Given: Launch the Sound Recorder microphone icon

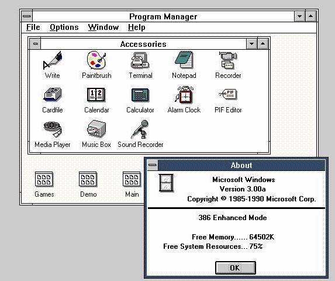Looking at the screenshot, I should click(140, 129).
